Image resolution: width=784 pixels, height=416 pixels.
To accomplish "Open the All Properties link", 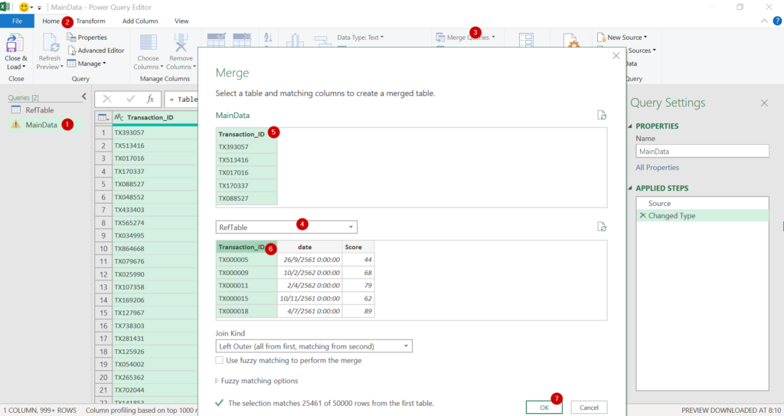I will pyautogui.click(x=657, y=168).
